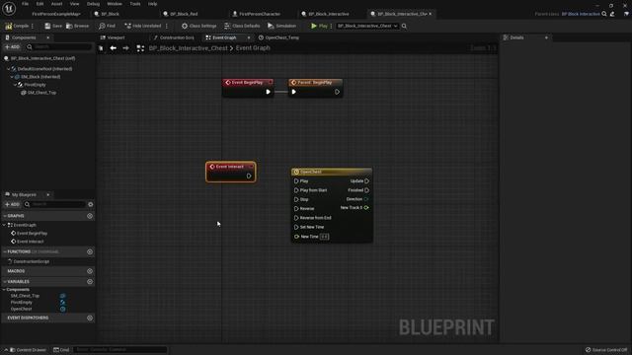The height and width of the screenshot is (355, 632).
Task: Click the Compile button icon
Action: [9, 26]
